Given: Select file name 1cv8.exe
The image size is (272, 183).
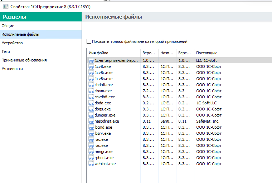Looking at the screenshot, I should coord(103,66).
